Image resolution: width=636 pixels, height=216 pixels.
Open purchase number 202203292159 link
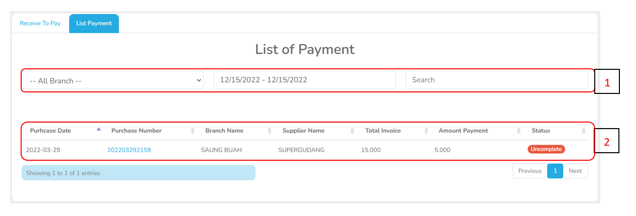coord(129,150)
